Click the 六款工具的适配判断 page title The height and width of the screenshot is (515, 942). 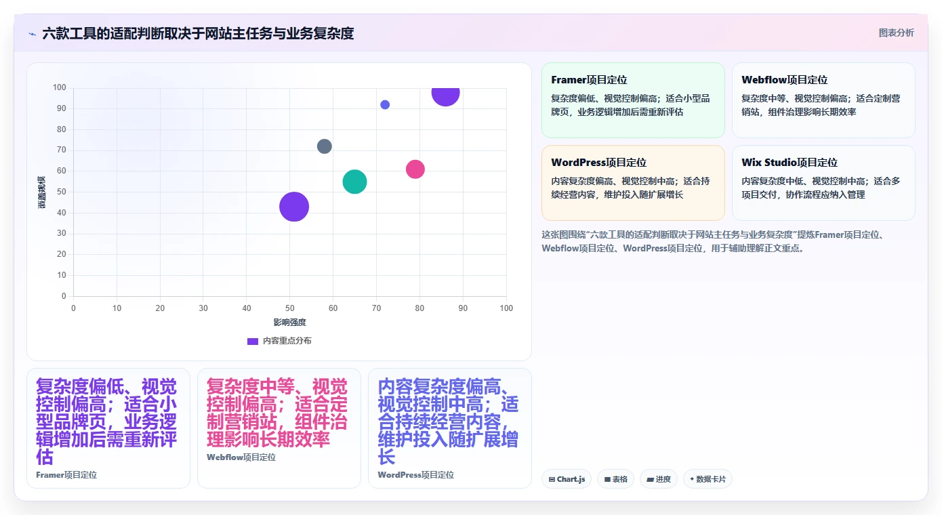198,33
